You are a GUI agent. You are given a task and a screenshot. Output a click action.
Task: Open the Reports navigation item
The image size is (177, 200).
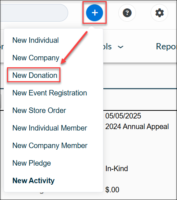tap(166, 47)
